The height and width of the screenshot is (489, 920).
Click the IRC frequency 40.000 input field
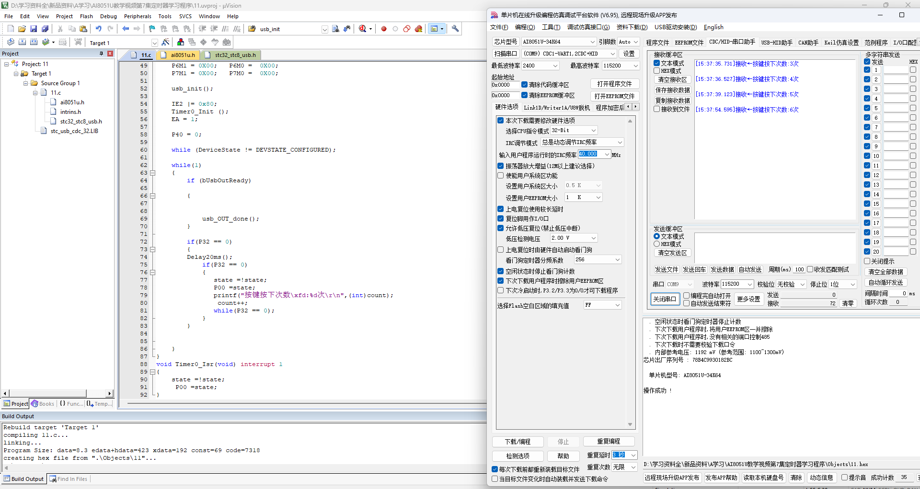591,154
